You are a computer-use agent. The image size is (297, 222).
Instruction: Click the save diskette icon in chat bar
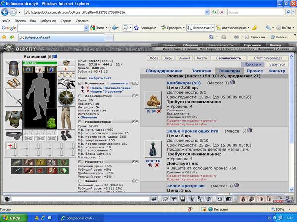click(183, 199)
